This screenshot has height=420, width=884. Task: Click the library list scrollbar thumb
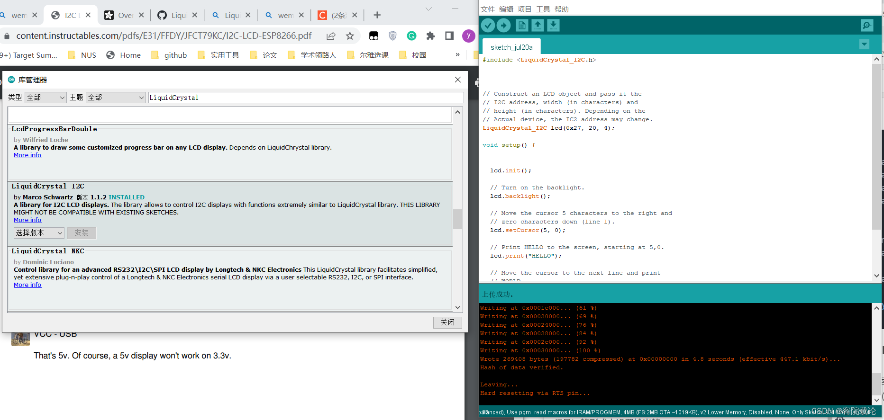click(457, 219)
